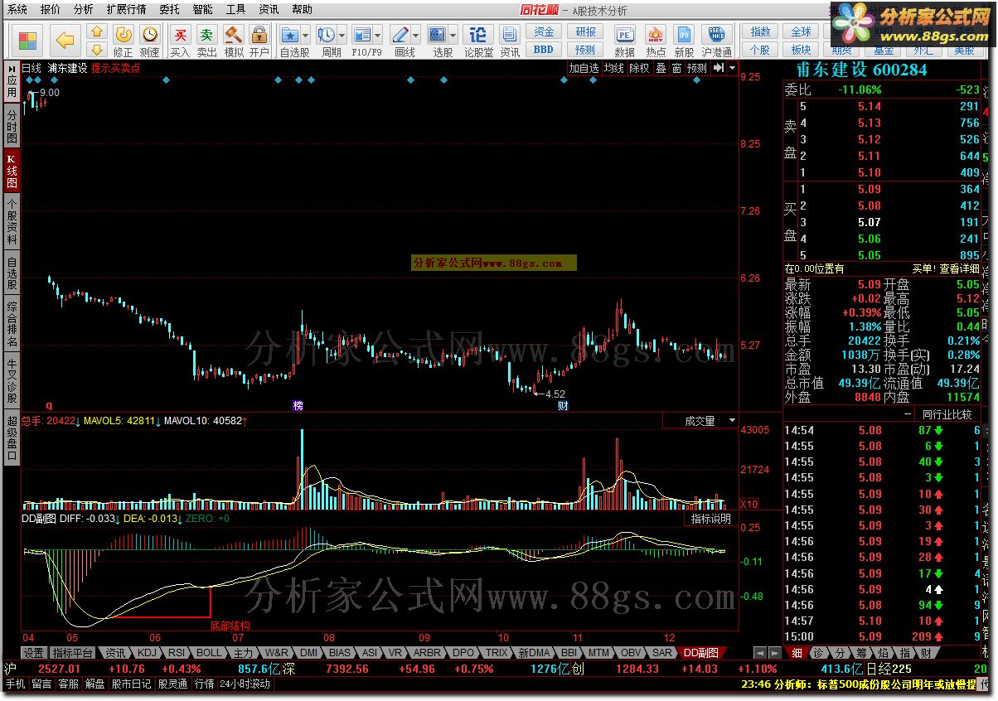Expand the 画线 dropdown arrow

[x=416, y=36]
